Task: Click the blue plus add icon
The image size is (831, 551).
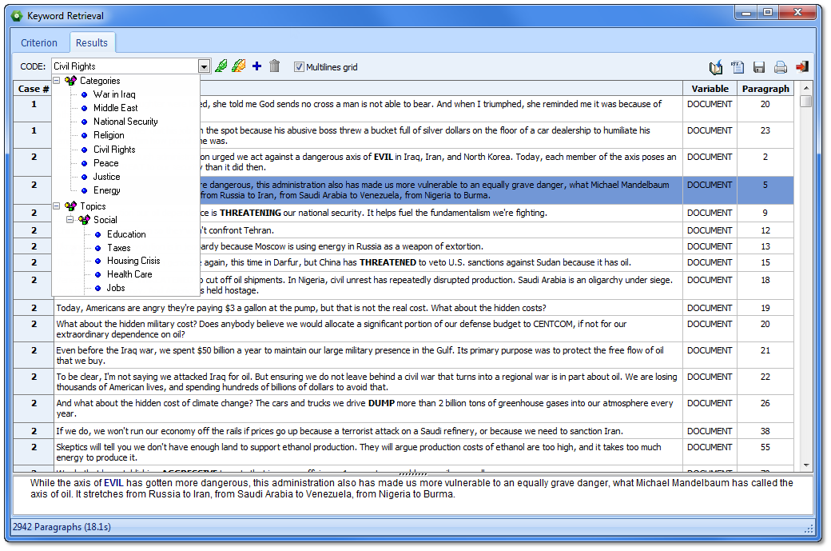Action: [x=256, y=66]
